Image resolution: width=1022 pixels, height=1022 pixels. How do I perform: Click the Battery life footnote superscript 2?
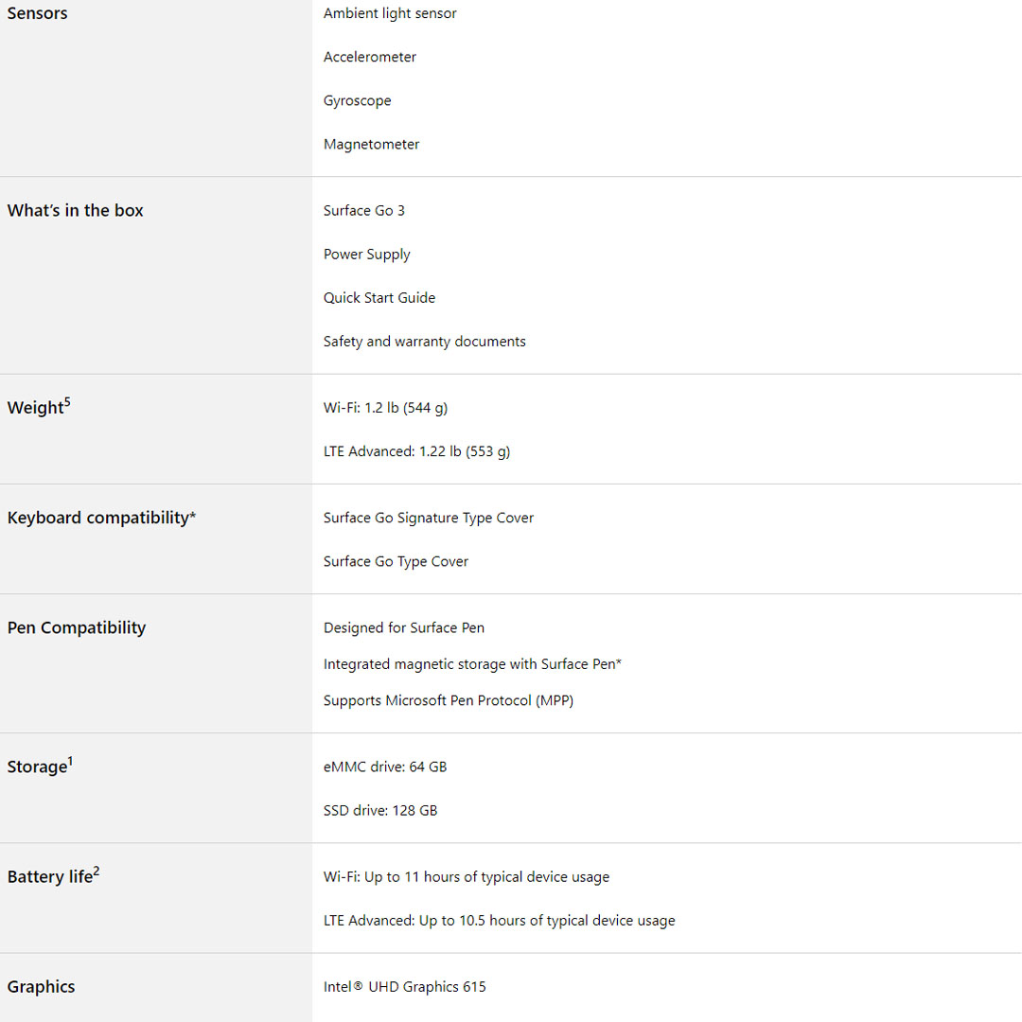(x=96, y=871)
